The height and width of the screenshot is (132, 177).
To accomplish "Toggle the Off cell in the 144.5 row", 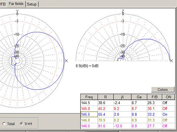I will (168, 103).
